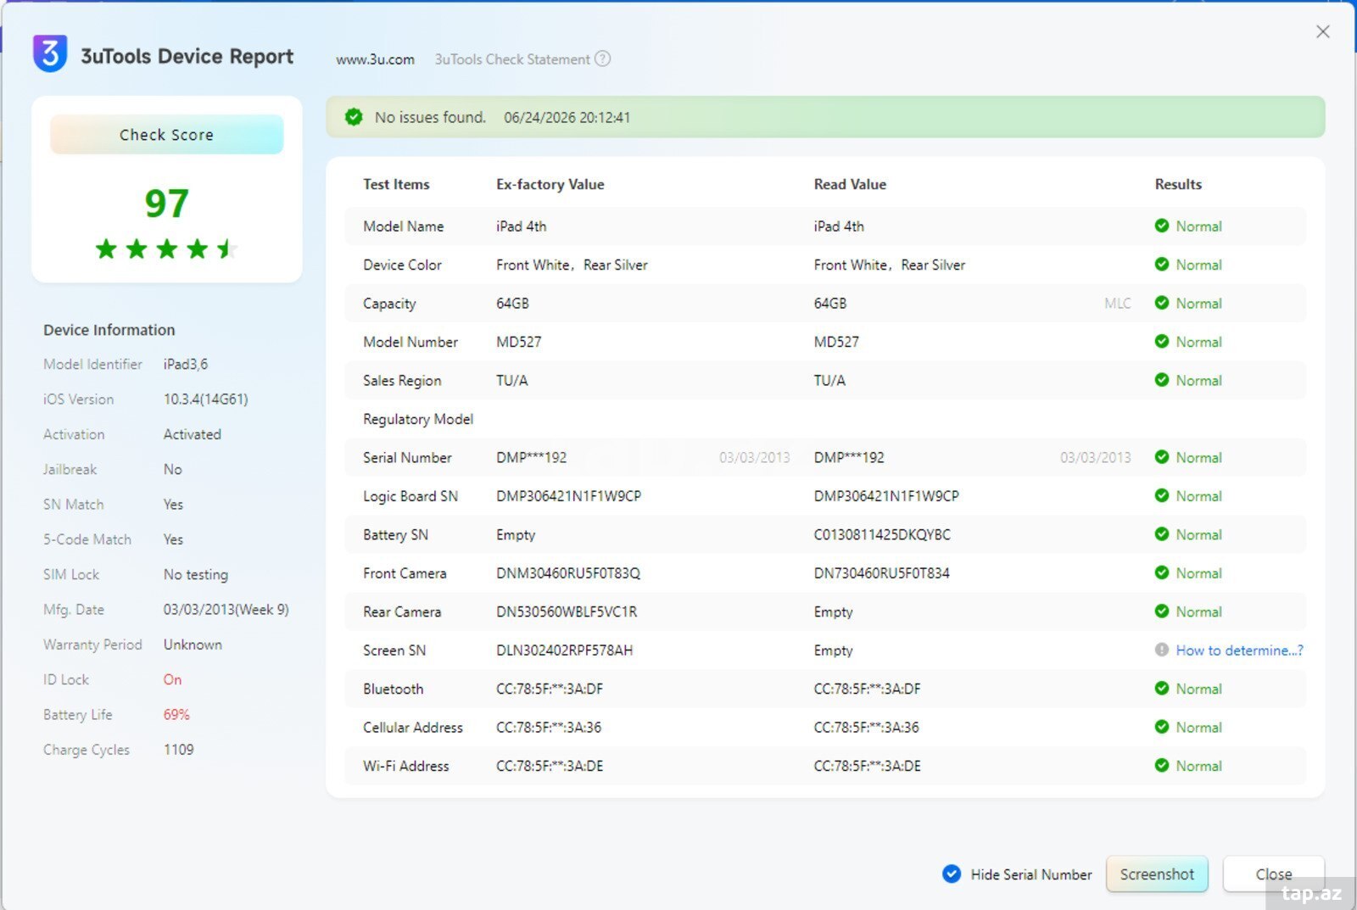Click the 3uTools logo icon
The height and width of the screenshot is (910, 1357).
50,53
